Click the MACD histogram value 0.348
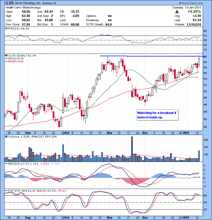 coord(55,164)
